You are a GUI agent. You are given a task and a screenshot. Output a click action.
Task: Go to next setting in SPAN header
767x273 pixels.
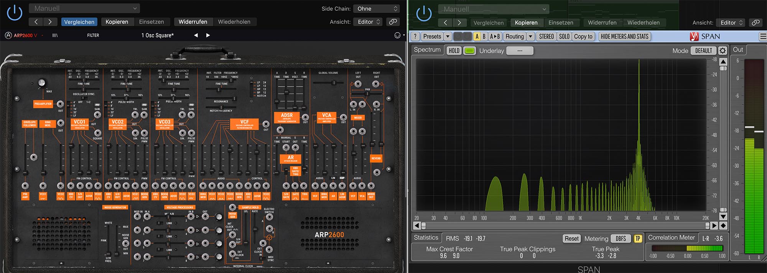tap(459, 23)
